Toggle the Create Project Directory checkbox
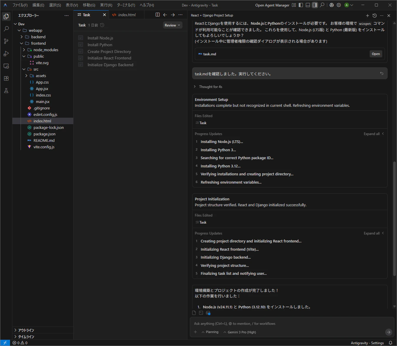The image size is (397, 346). pos(81,51)
